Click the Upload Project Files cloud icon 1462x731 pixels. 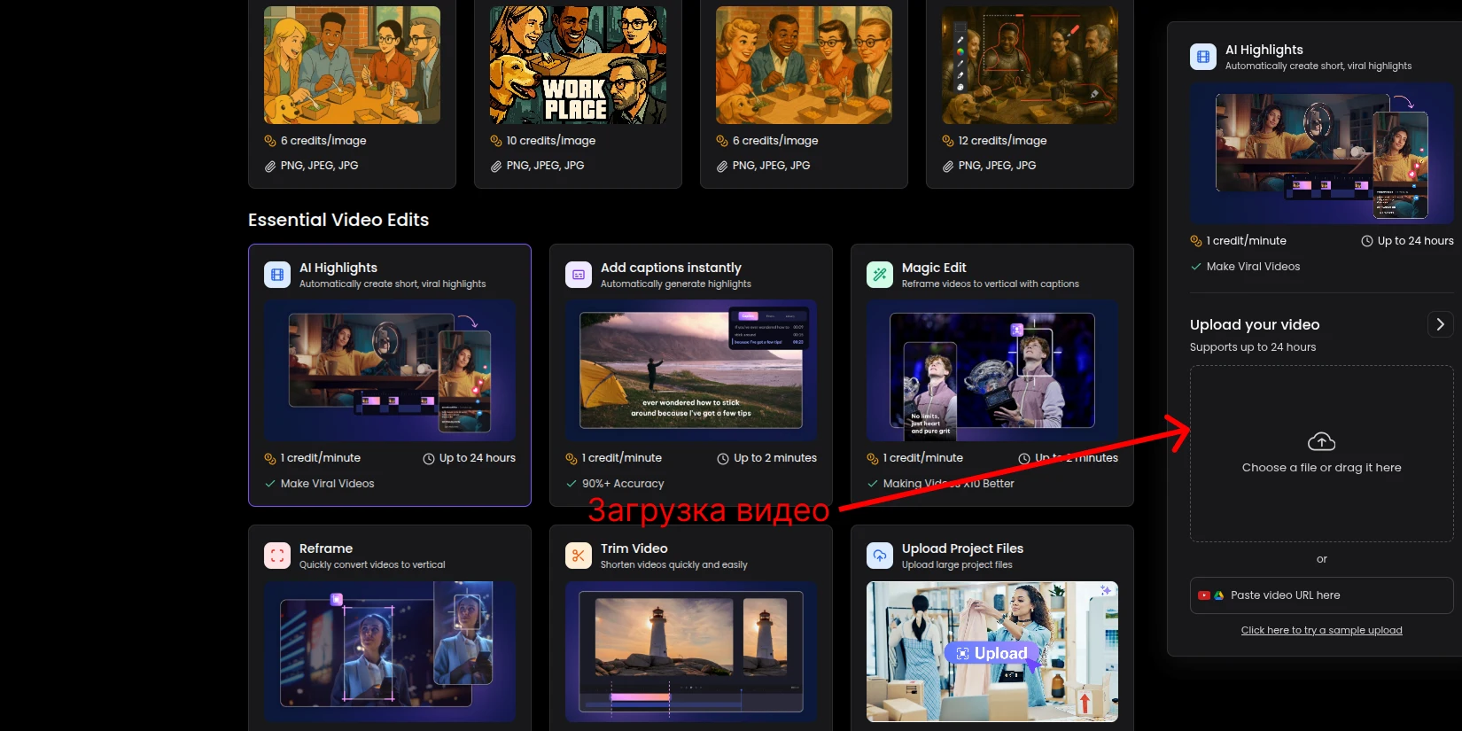(x=880, y=556)
